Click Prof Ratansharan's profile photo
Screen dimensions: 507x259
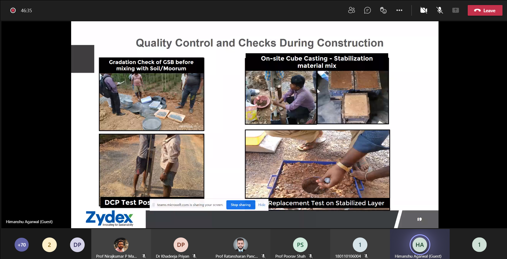240,245
